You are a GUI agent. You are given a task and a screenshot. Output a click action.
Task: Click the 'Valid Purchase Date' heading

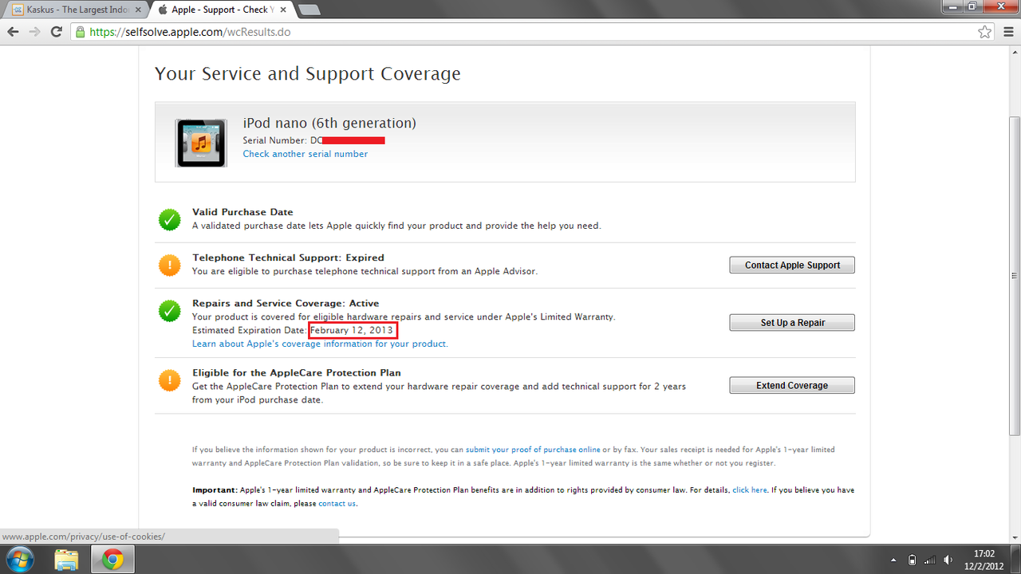(242, 212)
